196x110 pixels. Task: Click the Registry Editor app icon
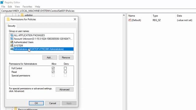coord(2,2)
